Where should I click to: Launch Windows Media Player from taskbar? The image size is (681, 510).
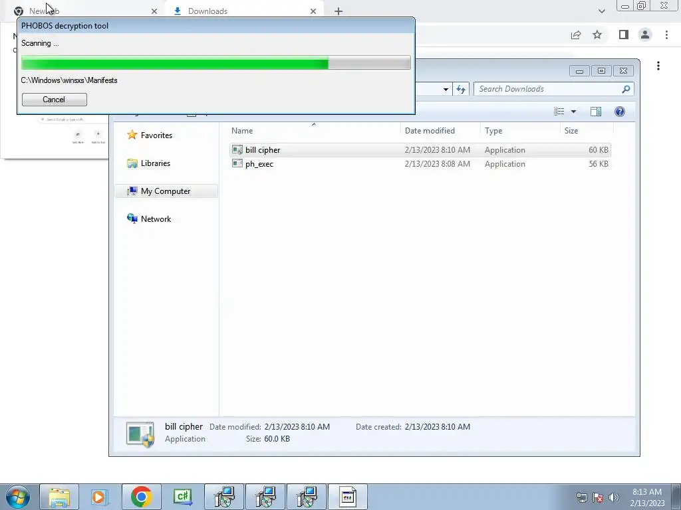(100, 497)
